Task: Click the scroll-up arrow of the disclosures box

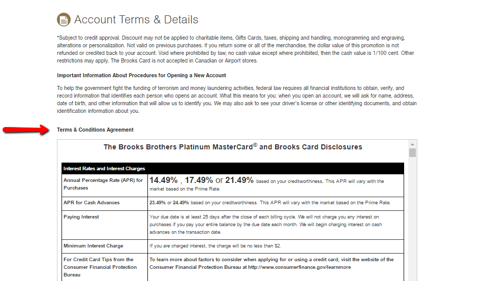Action: click(x=412, y=144)
